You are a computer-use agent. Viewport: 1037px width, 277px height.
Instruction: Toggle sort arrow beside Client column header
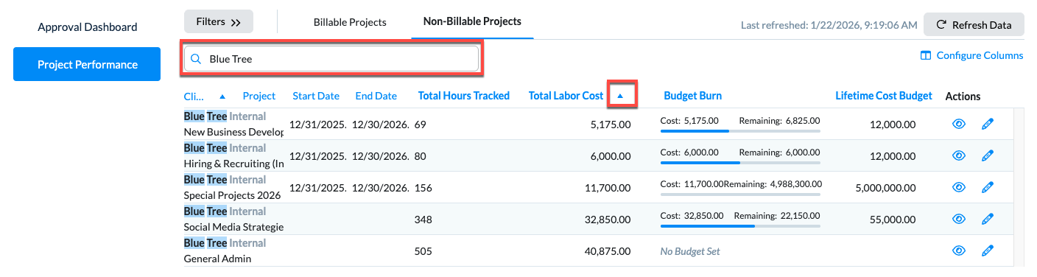222,96
